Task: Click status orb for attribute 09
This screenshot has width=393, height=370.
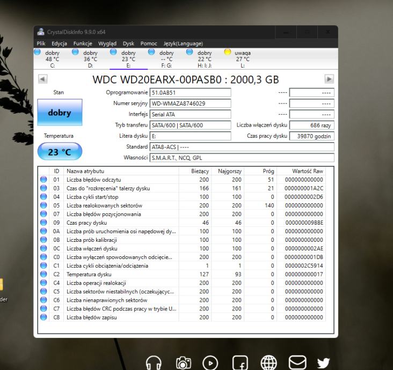Action: coord(43,223)
